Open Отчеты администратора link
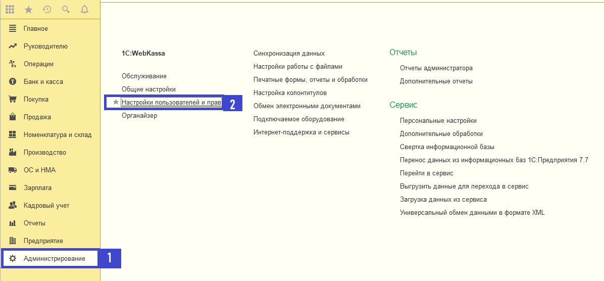Image resolution: width=604 pixels, height=281 pixels. pyautogui.click(x=436, y=68)
